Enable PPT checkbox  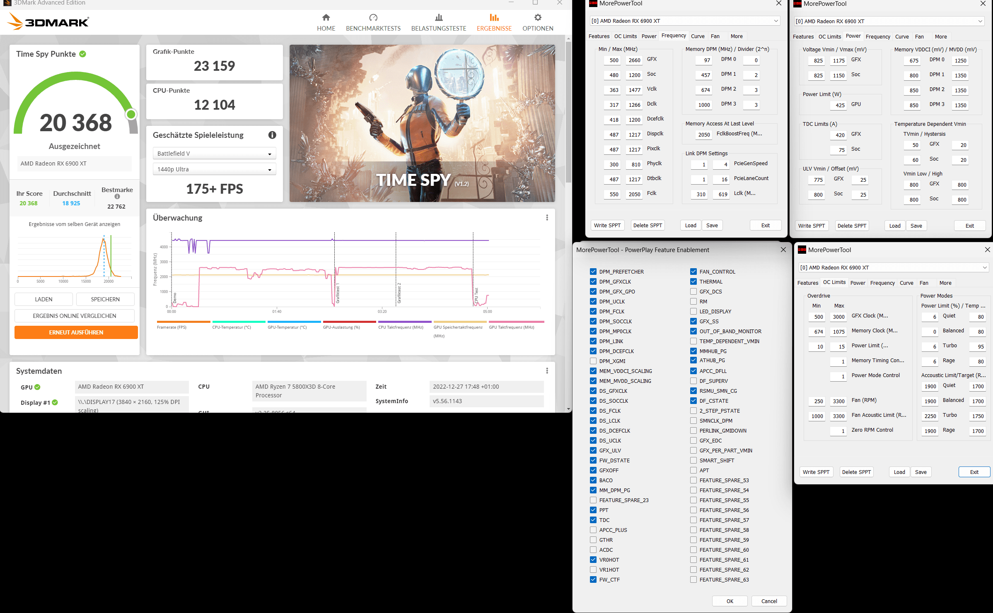pyautogui.click(x=593, y=510)
